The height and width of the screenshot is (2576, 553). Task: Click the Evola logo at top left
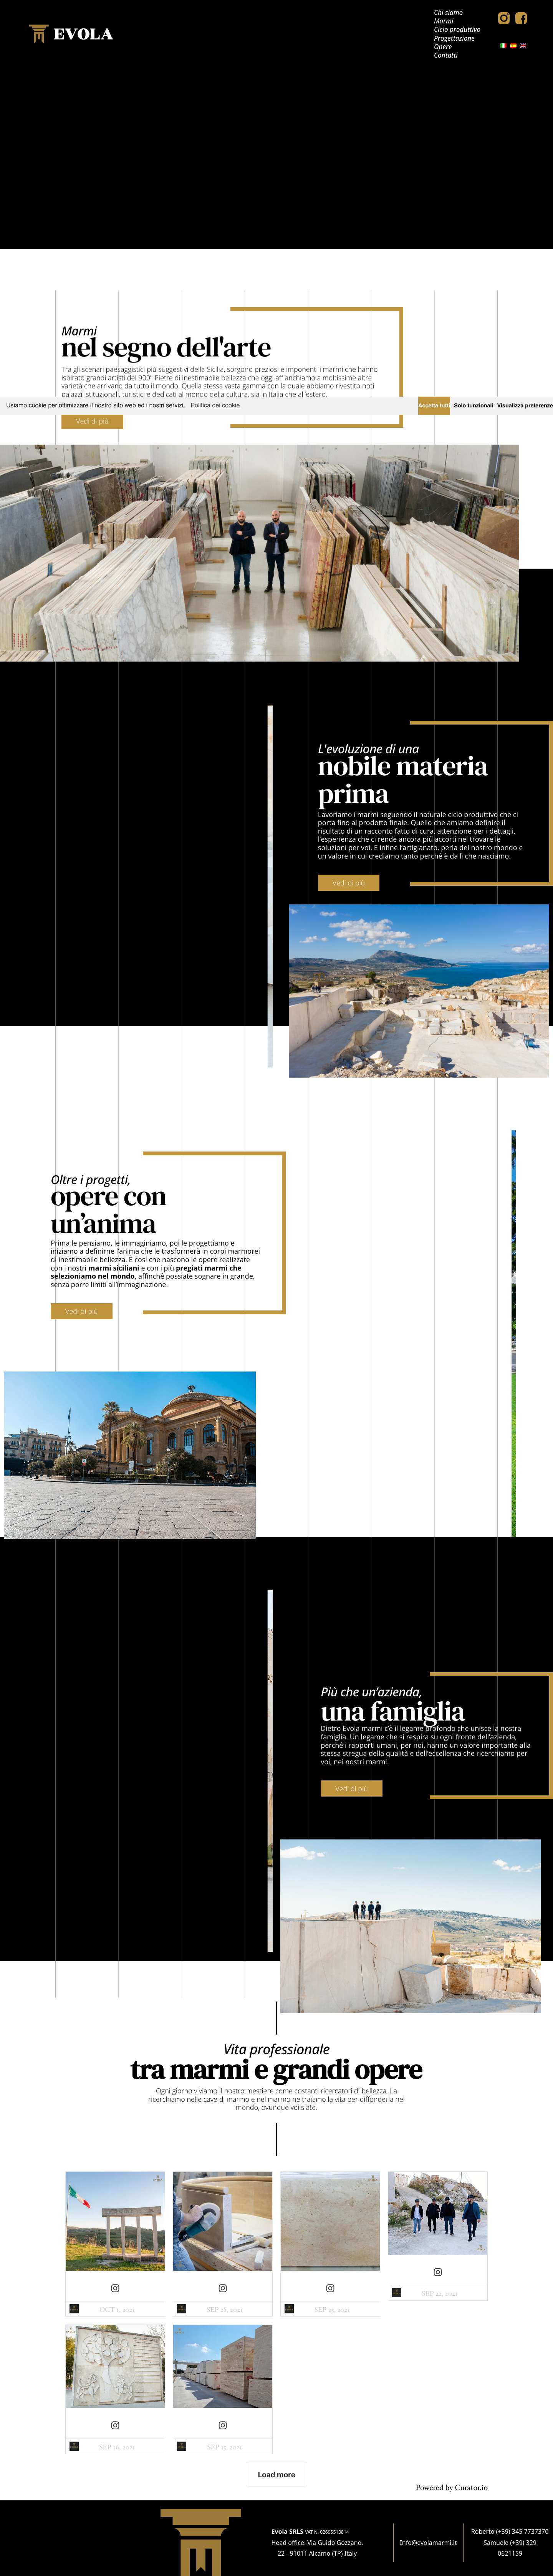click(71, 34)
